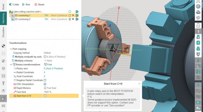
Task: Click the hatched lines icon in right toolbar
Action: click(198, 77)
